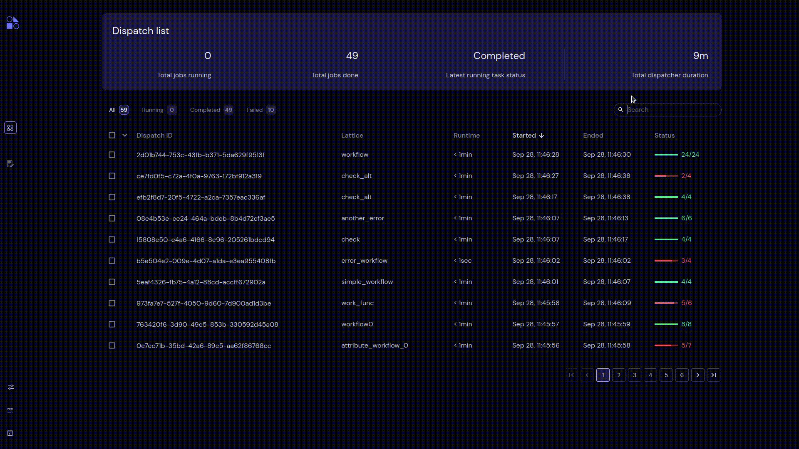The height and width of the screenshot is (449, 799).
Task: Click the search magnifier icon
Action: pos(620,110)
